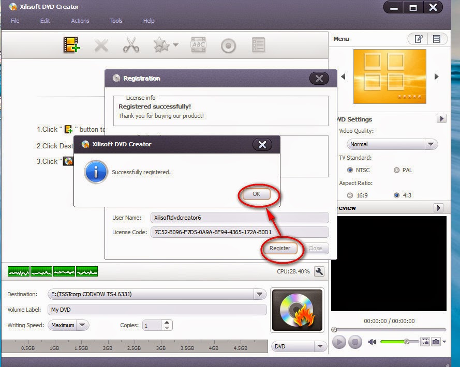This screenshot has width=460, height=367.
Task: Click the Registration dialog title icon
Action: (116, 78)
